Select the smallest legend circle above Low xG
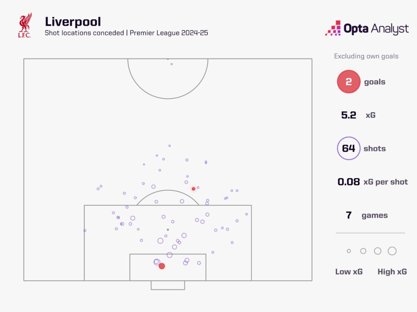The height and width of the screenshot is (312, 417). pyautogui.click(x=349, y=251)
